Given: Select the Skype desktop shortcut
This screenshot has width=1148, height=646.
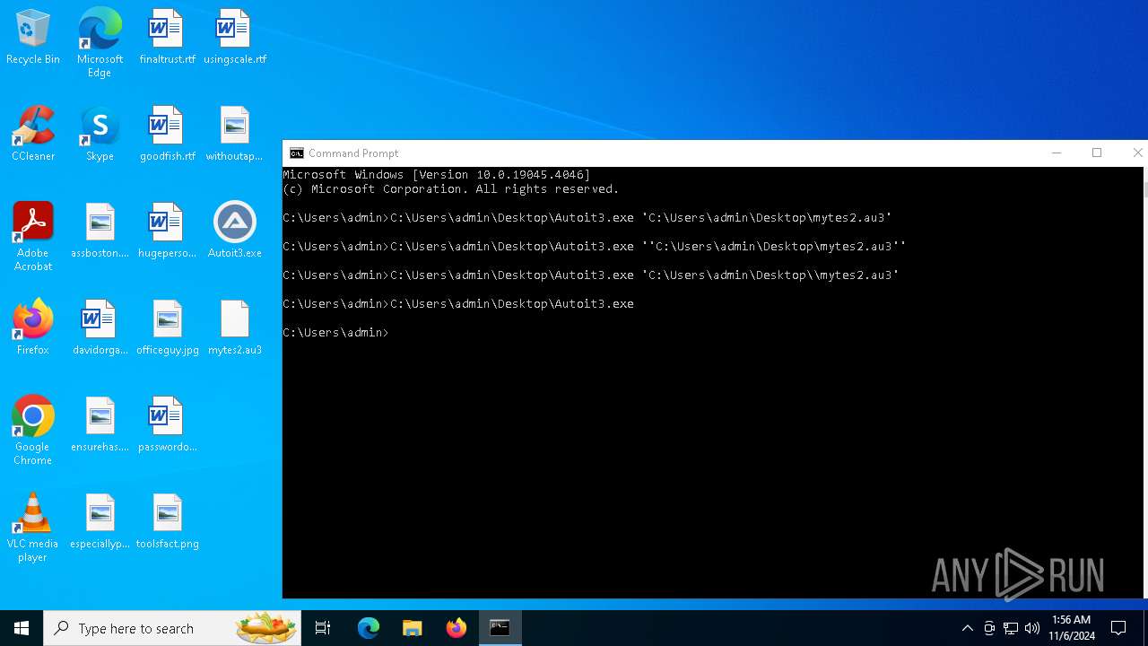Looking at the screenshot, I should click(x=100, y=135).
